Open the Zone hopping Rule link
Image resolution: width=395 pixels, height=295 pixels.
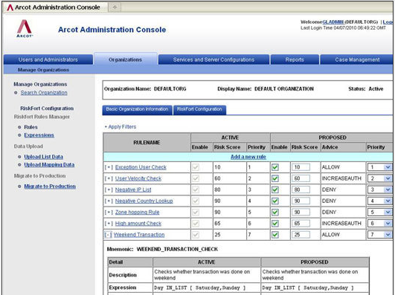pyautogui.click(x=138, y=213)
